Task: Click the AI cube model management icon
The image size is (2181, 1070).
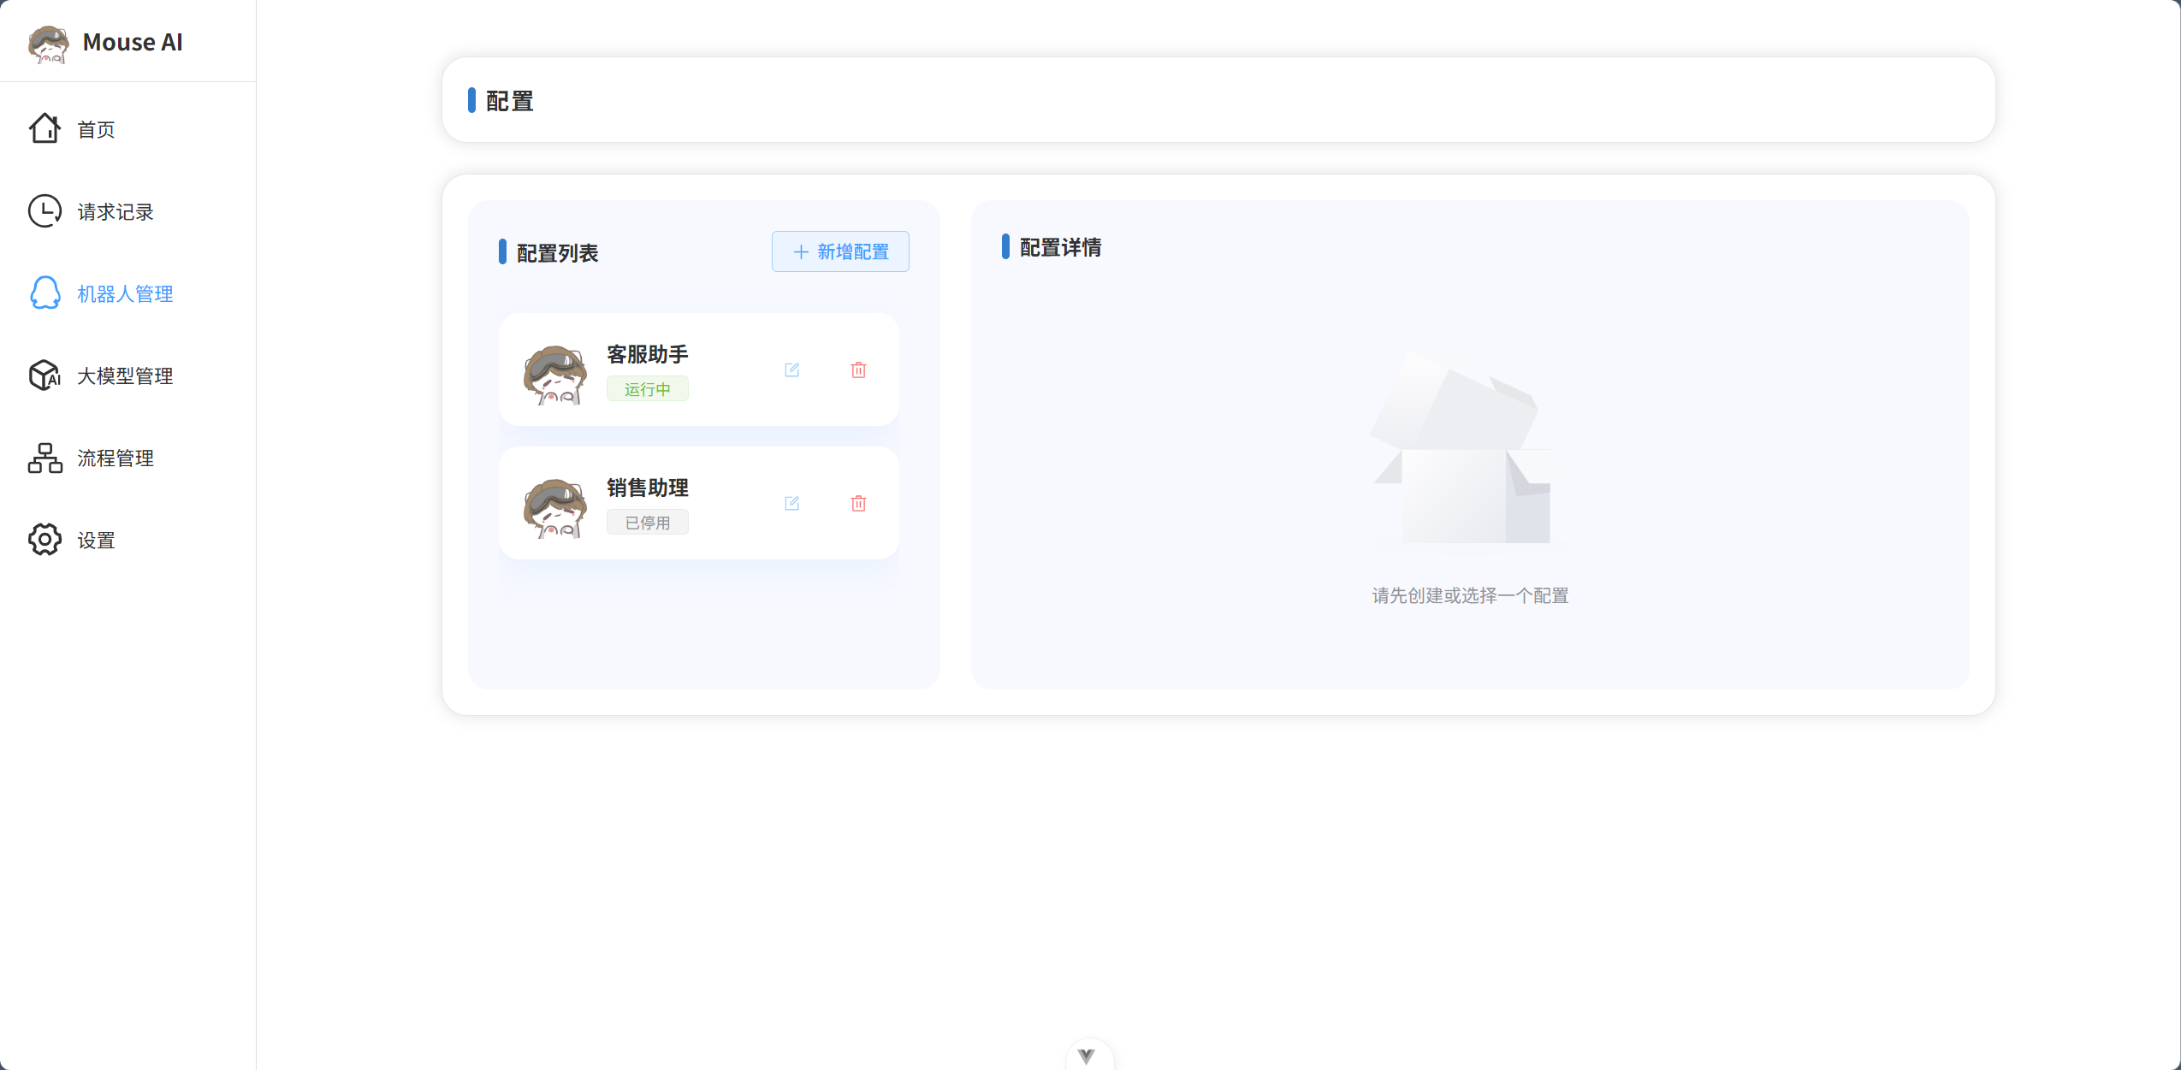Action: [x=44, y=375]
